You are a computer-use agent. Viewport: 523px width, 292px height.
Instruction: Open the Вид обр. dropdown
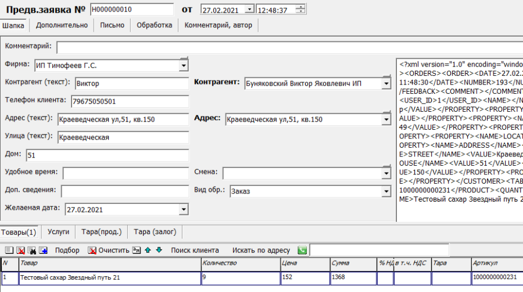point(386,191)
